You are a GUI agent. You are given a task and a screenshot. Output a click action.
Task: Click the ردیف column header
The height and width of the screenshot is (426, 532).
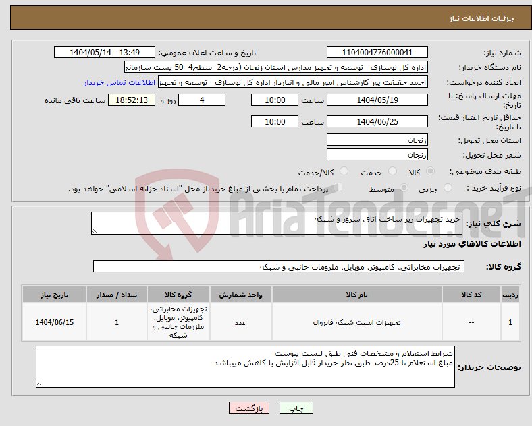(510, 295)
